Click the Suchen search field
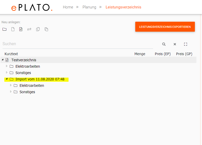The height and width of the screenshot is (145, 202). 76,44
